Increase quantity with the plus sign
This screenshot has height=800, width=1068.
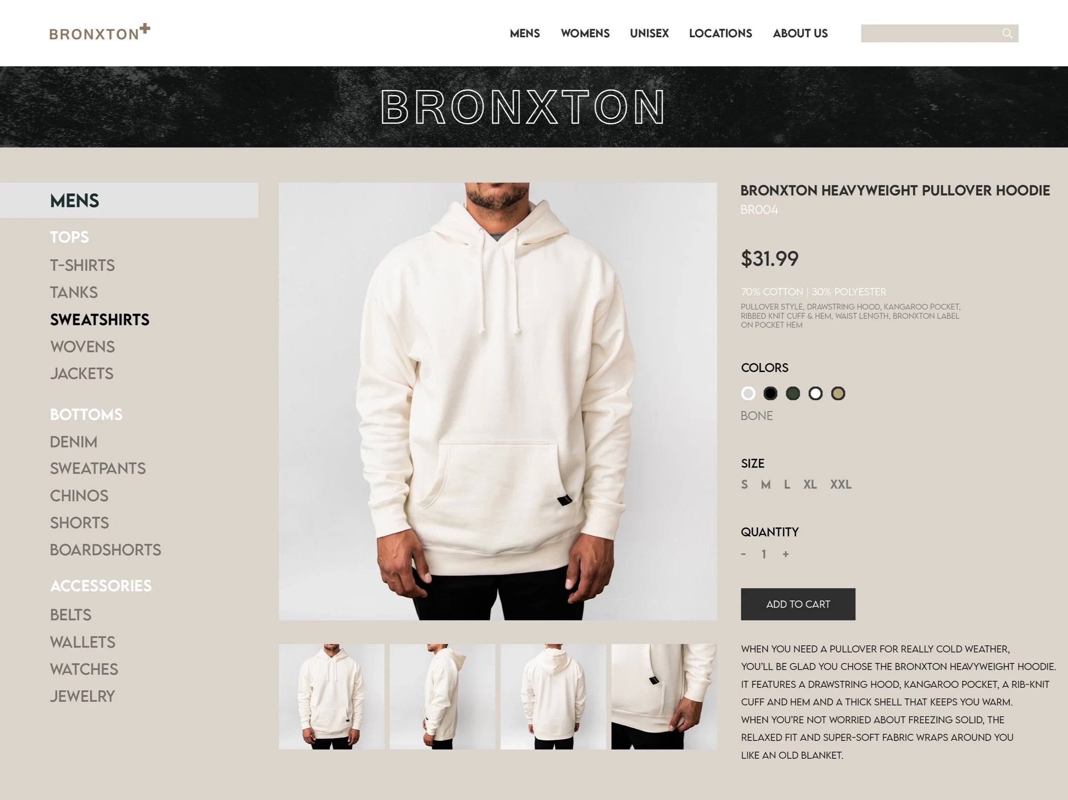(785, 554)
